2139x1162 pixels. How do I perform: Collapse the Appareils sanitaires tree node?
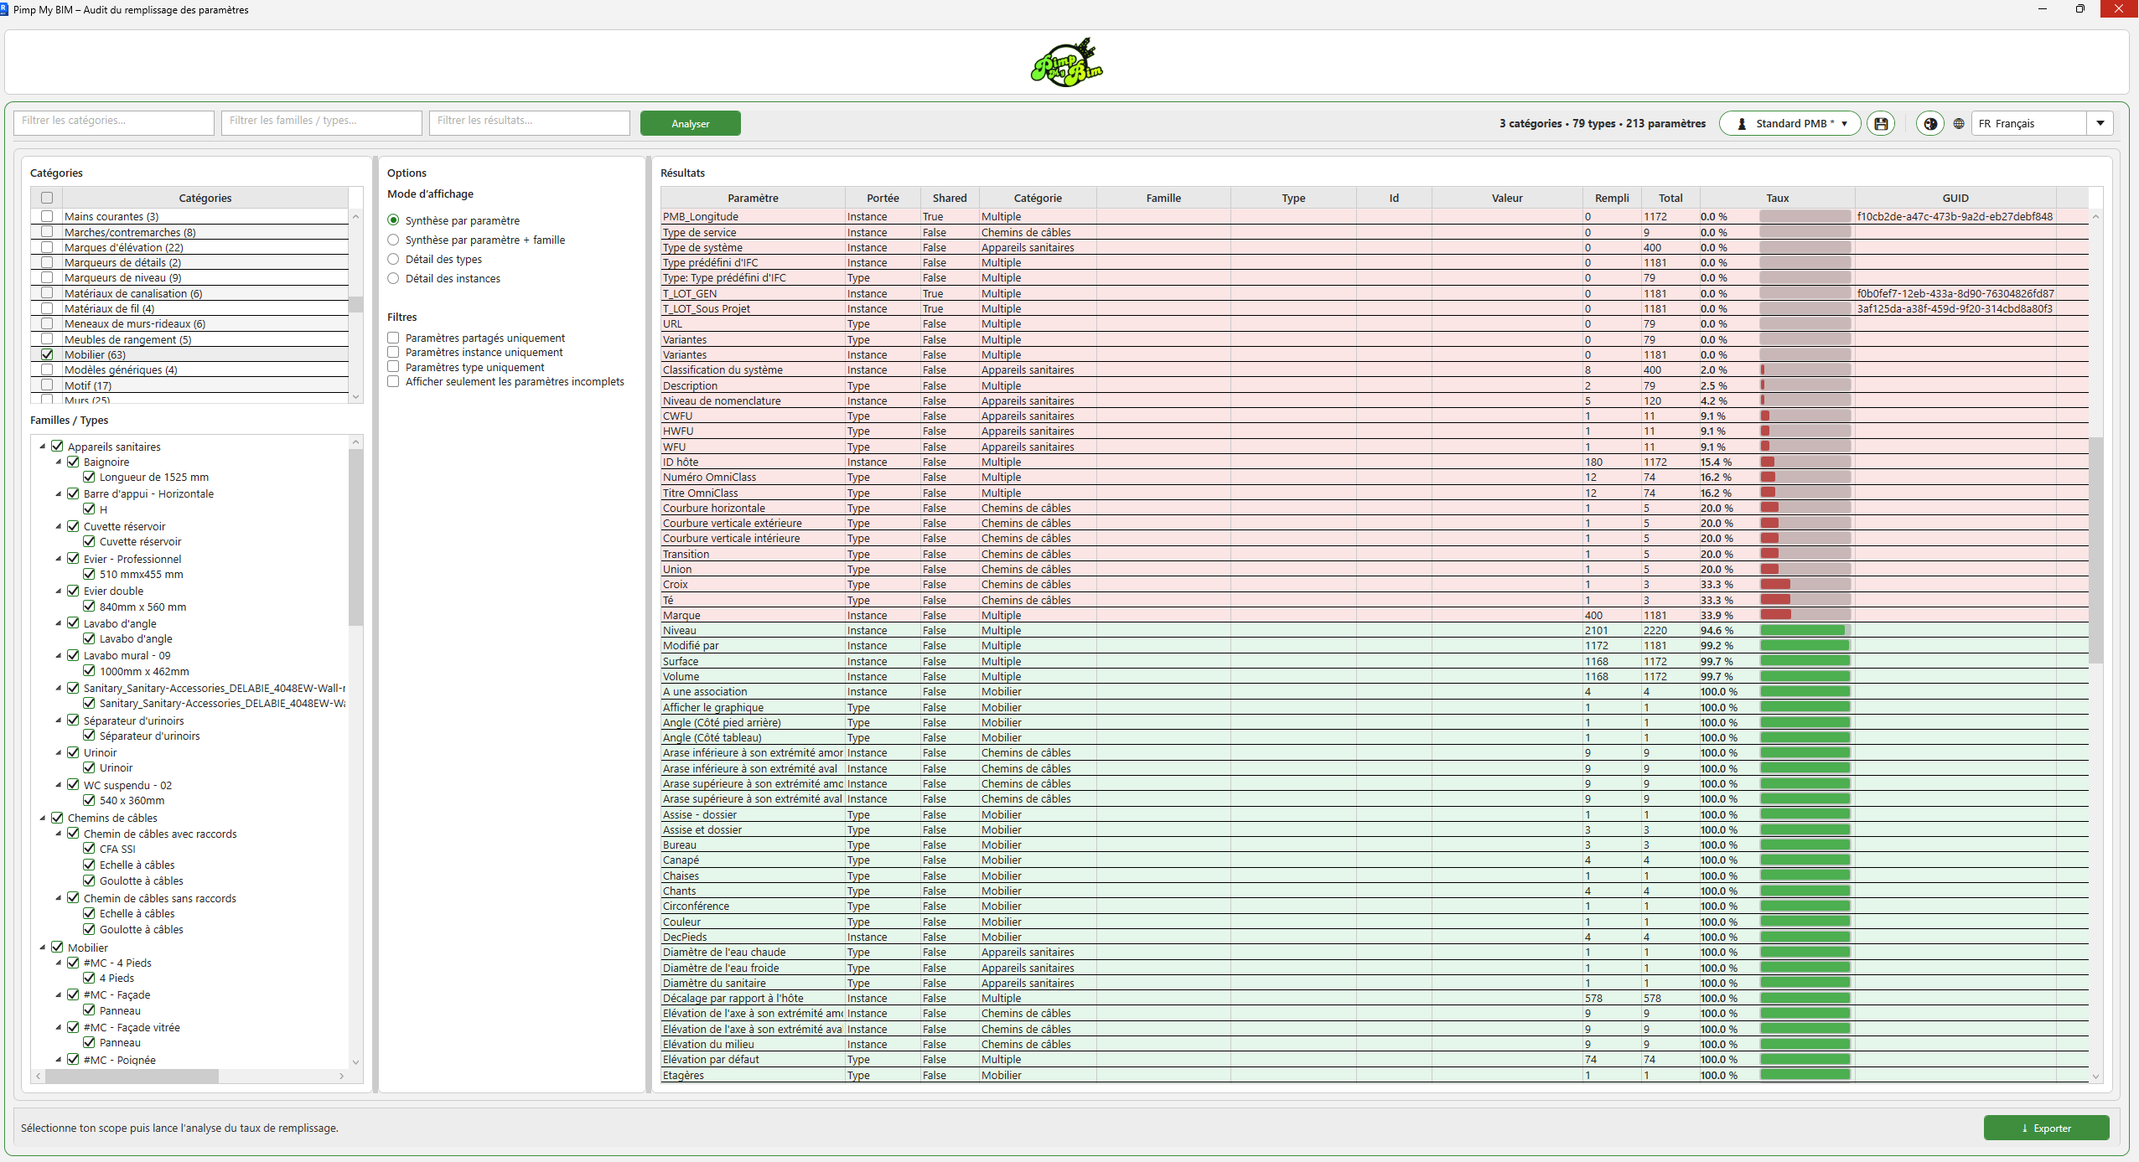point(42,447)
